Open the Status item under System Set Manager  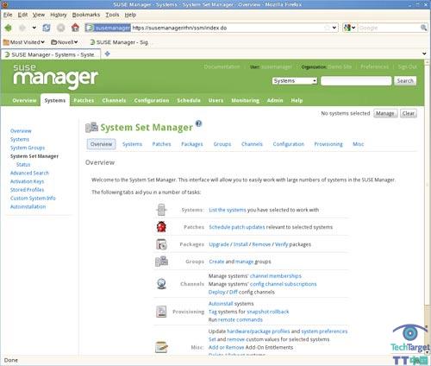23,165
